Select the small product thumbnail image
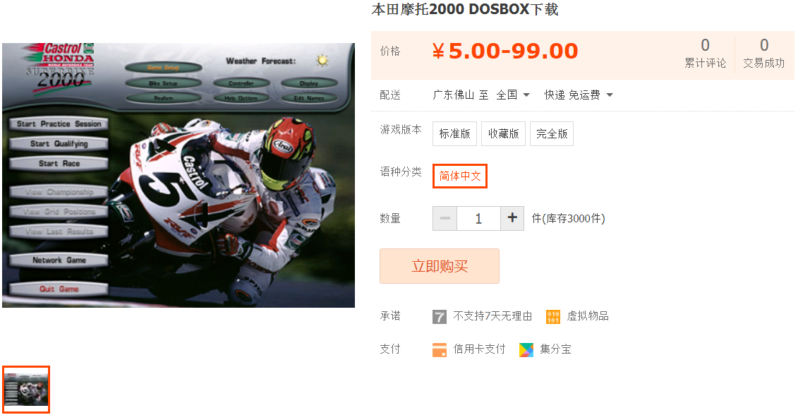 pyautogui.click(x=26, y=390)
